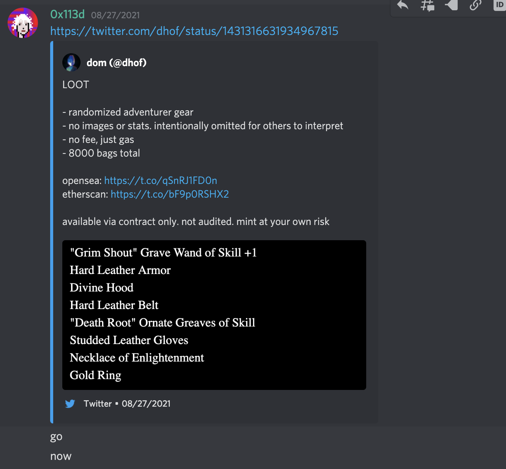Open dom (@dhof) author link
Image resolution: width=506 pixels, height=469 pixels.
pyautogui.click(x=117, y=63)
